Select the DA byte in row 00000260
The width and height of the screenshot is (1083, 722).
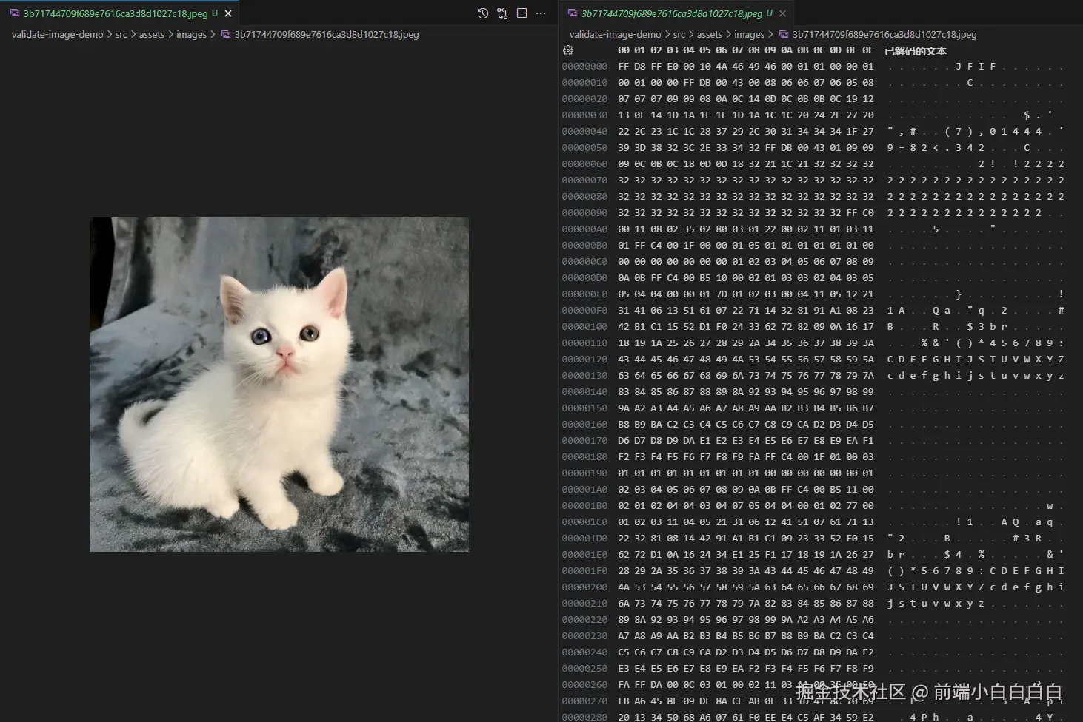click(656, 685)
